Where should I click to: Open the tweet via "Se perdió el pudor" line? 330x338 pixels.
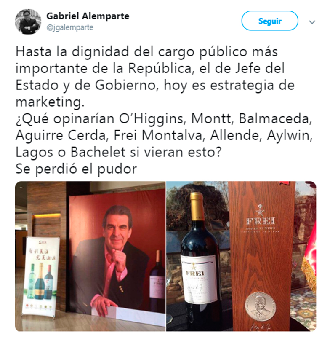tap(76, 169)
